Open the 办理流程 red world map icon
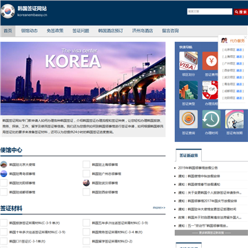 210,90
